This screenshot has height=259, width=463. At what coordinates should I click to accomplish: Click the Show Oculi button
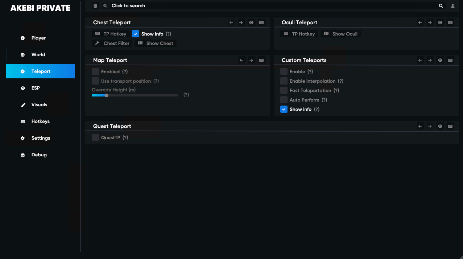(341, 34)
